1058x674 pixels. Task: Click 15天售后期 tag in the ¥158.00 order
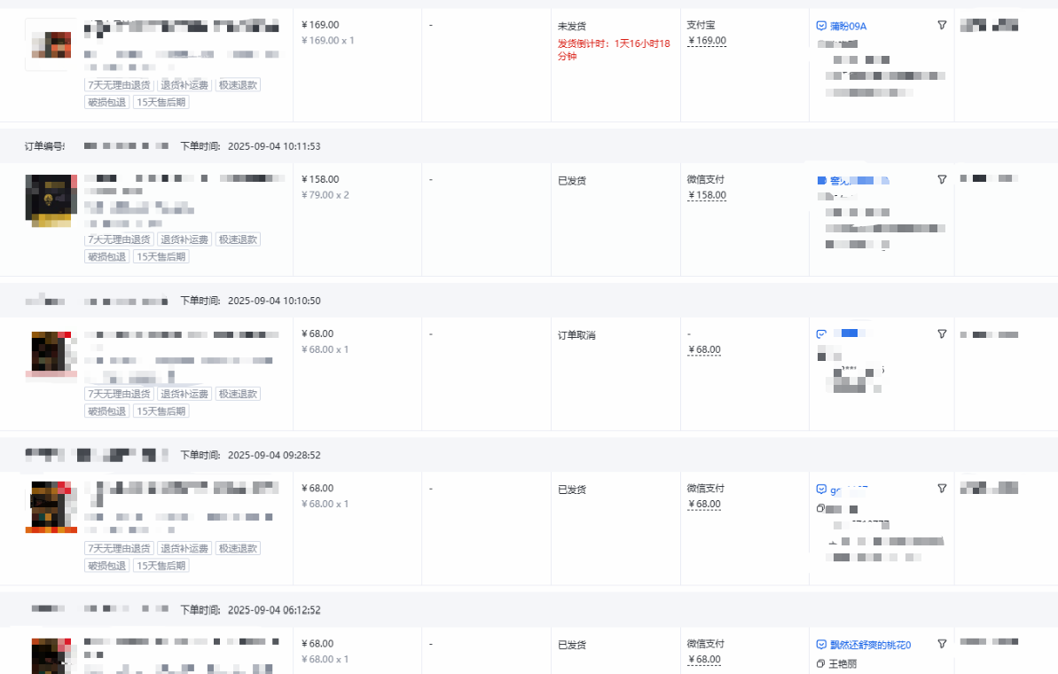(x=161, y=257)
